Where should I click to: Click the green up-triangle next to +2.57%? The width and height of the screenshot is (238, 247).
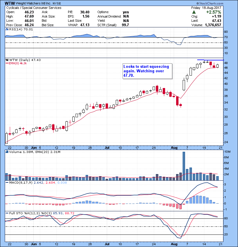tap(194, 12)
